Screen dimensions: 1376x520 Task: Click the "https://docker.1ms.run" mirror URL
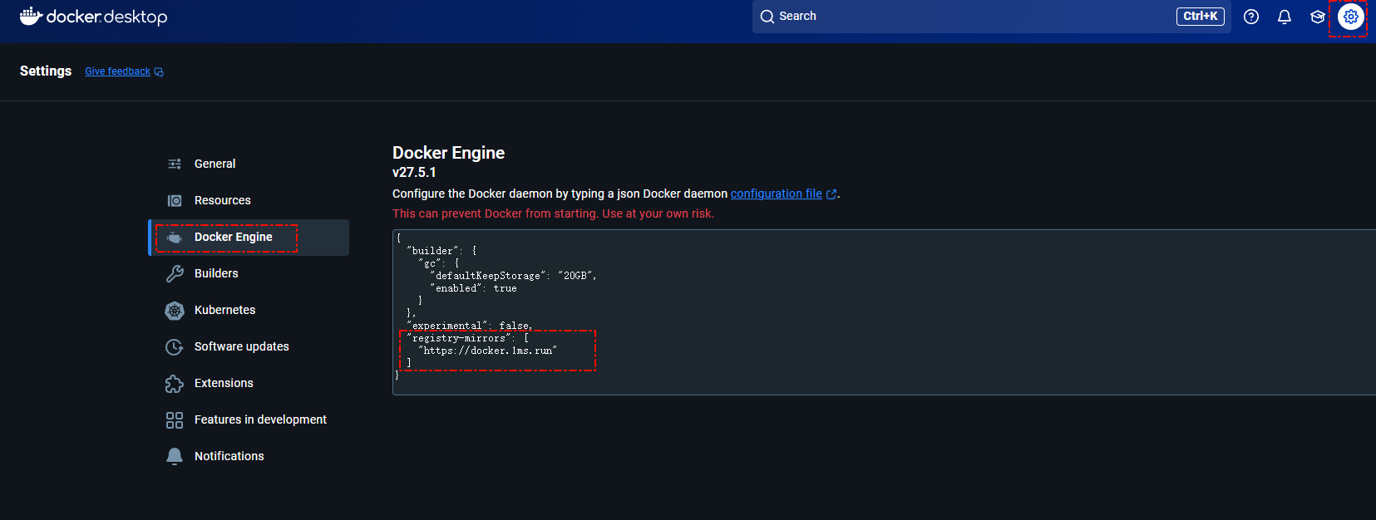point(488,351)
